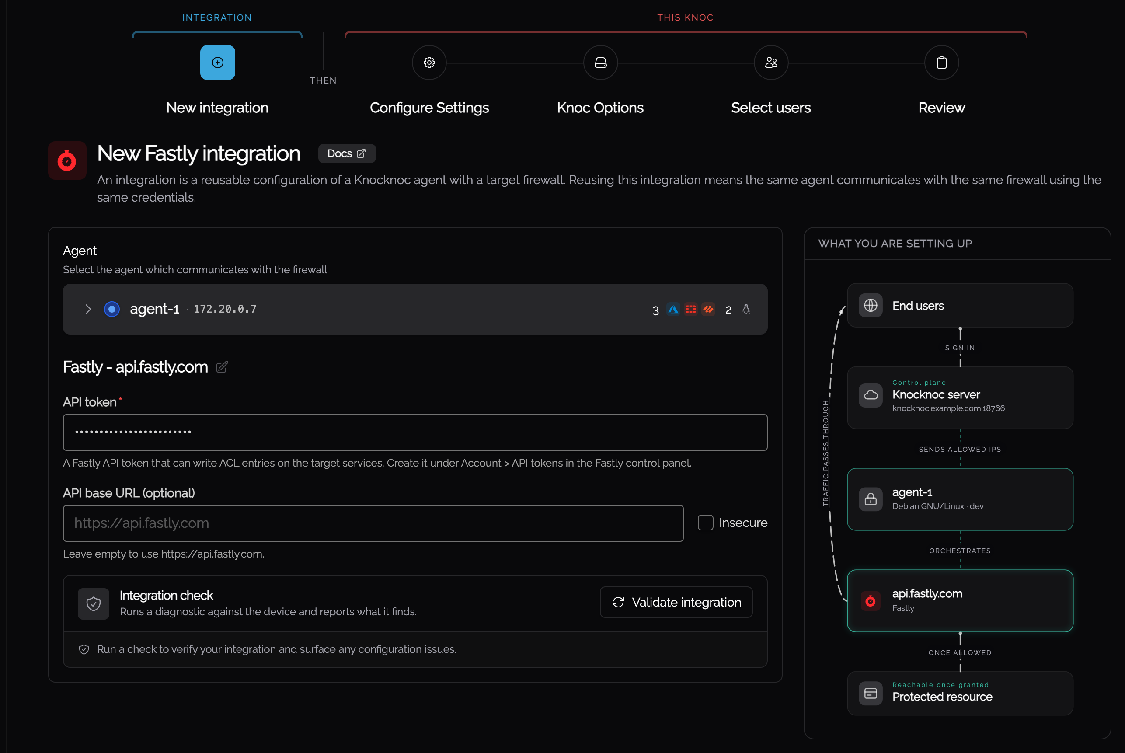The image size is (1125, 753).
Task: Click the Review step label
Action: [942, 108]
